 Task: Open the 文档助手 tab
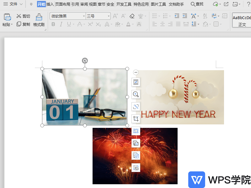[176, 4]
